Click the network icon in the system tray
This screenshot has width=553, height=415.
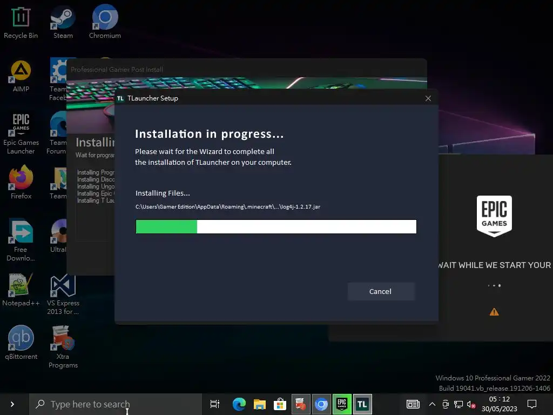click(x=458, y=404)
